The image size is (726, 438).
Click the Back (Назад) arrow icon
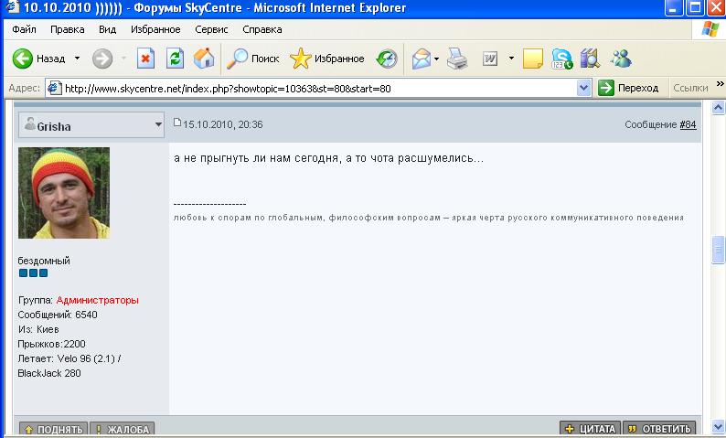coord(22,59)
